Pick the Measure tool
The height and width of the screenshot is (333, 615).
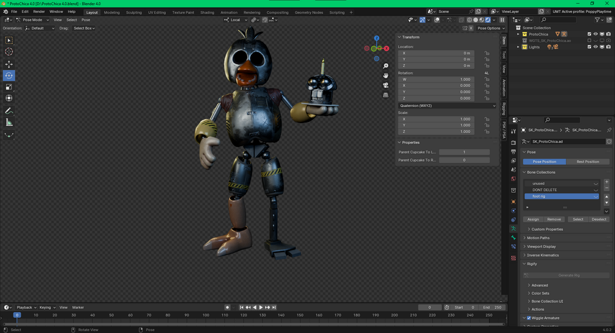point(9,122)
